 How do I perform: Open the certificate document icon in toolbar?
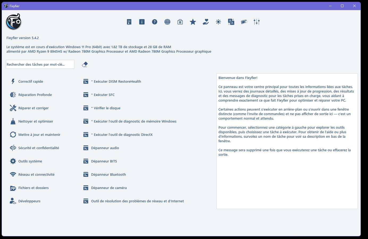[129, 22]
